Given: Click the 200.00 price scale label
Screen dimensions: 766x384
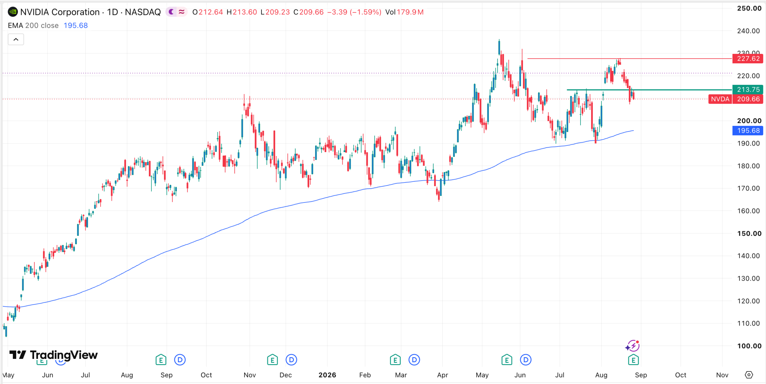Looking at the screenshot, I should (749, 121).
